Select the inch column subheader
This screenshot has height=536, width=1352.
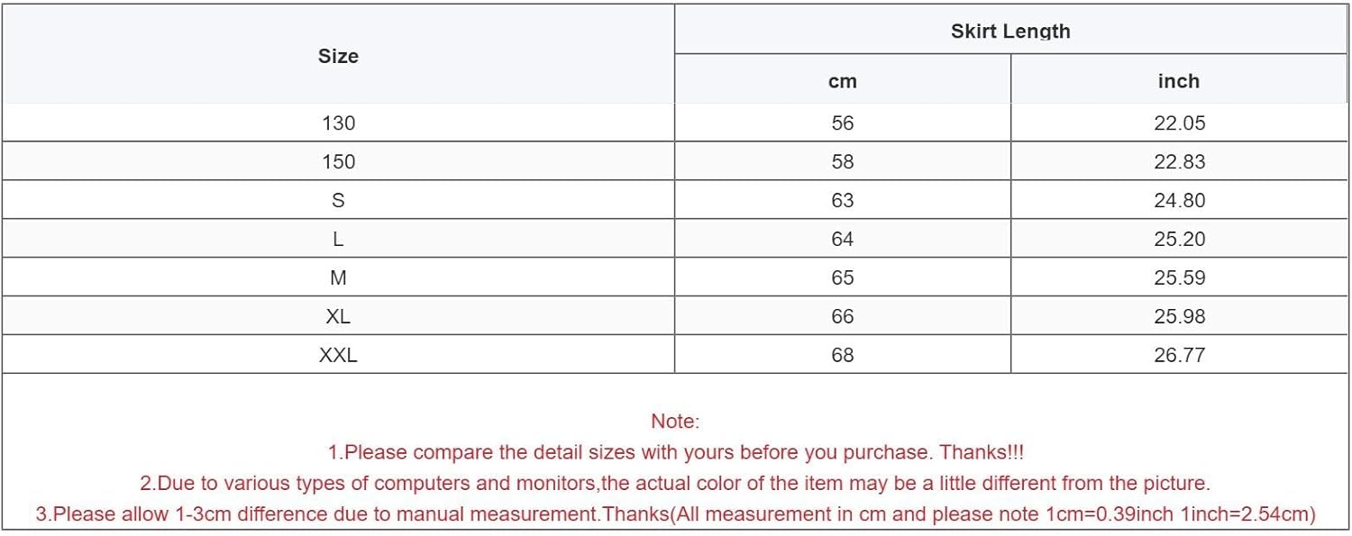point(1178,81)
